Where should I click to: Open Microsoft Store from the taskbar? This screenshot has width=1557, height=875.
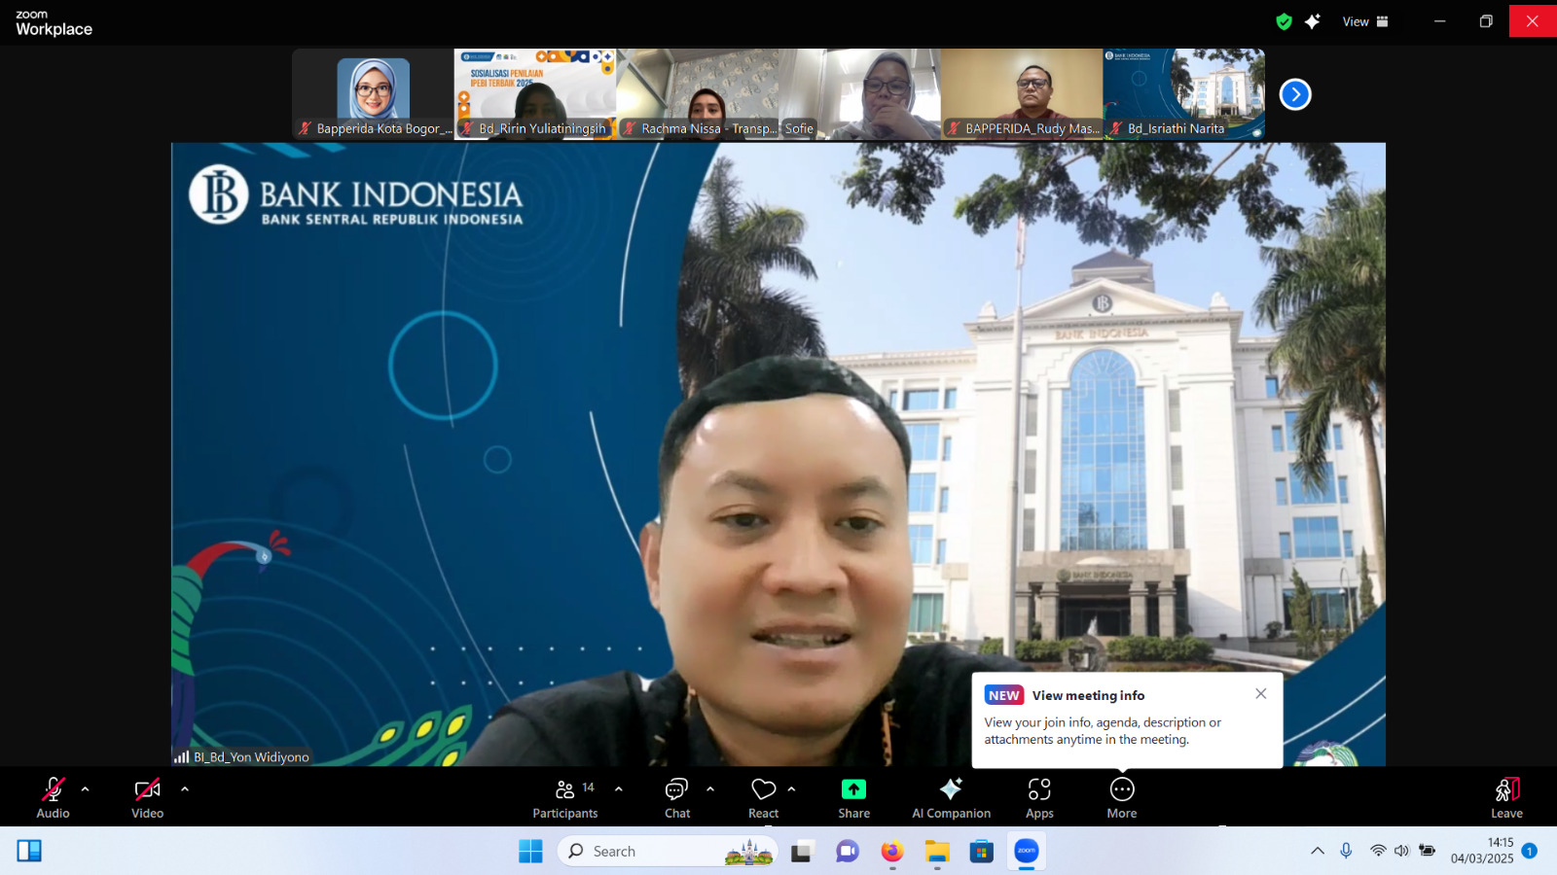click(982, 852)
